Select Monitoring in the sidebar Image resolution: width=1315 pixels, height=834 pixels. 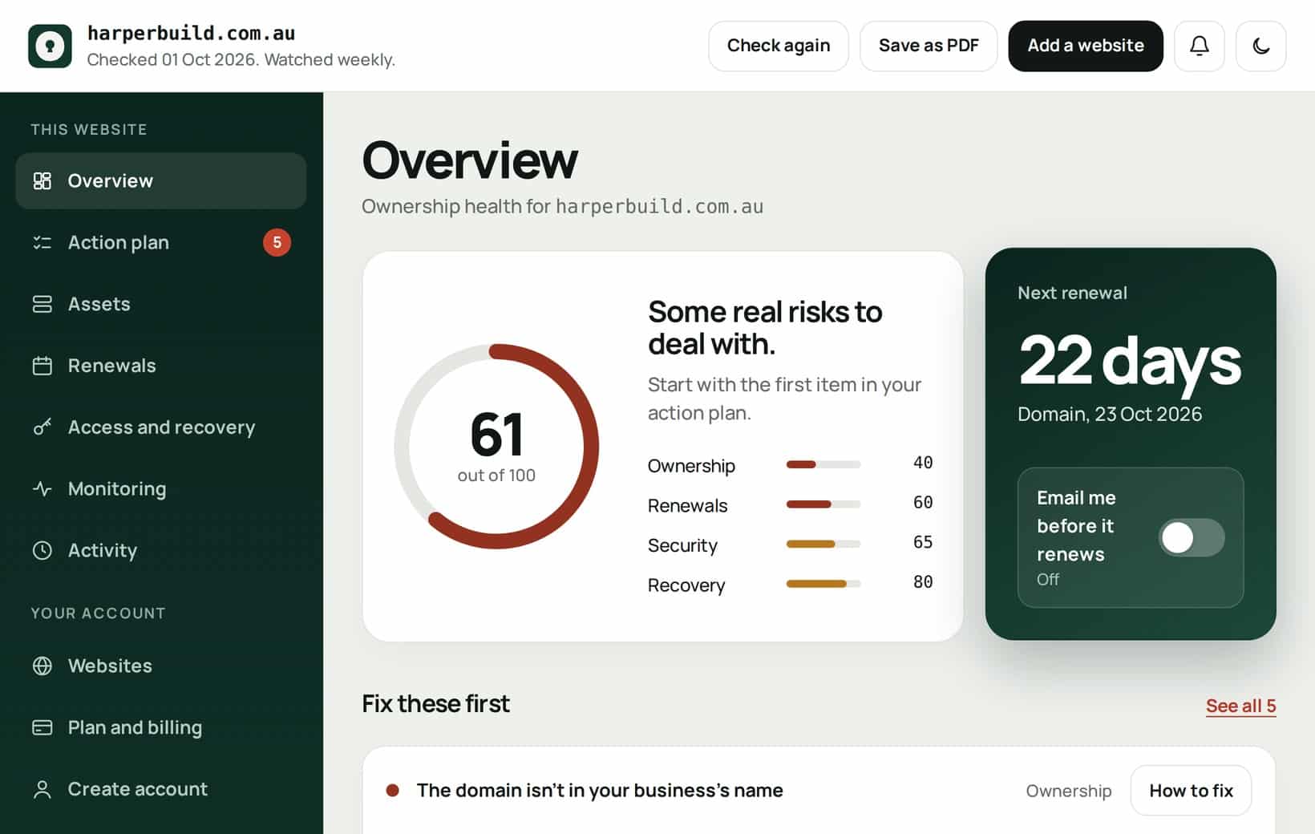pyautogui.click(x=160, y=488)
